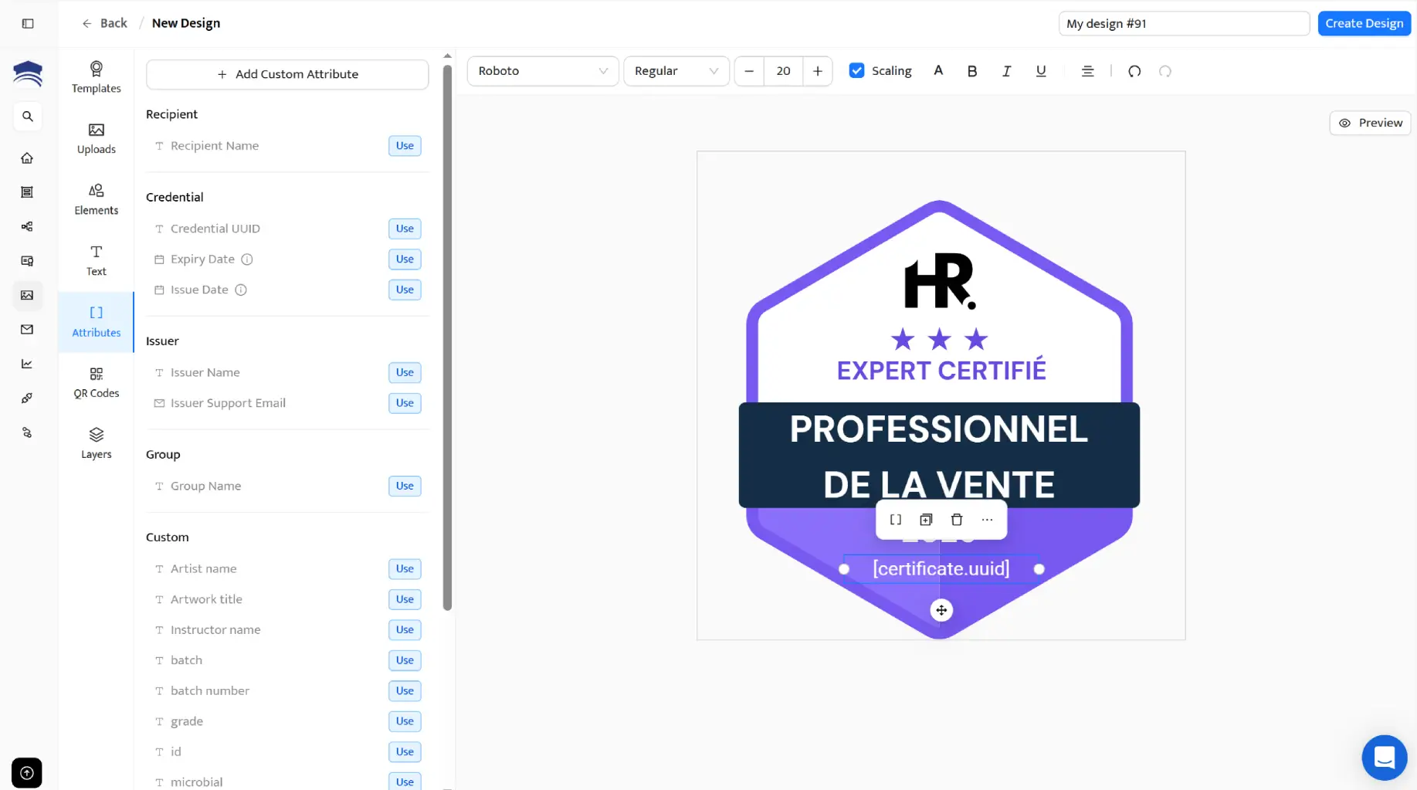
Task: Open the font color picker
Action: (x=938, y=70)
